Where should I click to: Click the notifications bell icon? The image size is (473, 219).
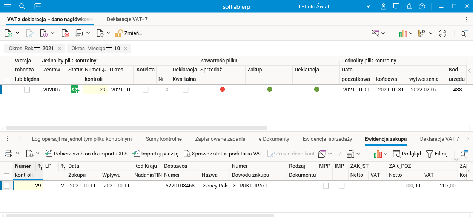click(409, 6)
